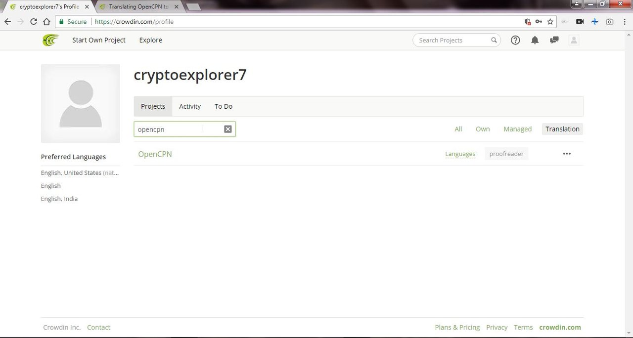Click the Crowdin logo icon

tap(50, 40)
